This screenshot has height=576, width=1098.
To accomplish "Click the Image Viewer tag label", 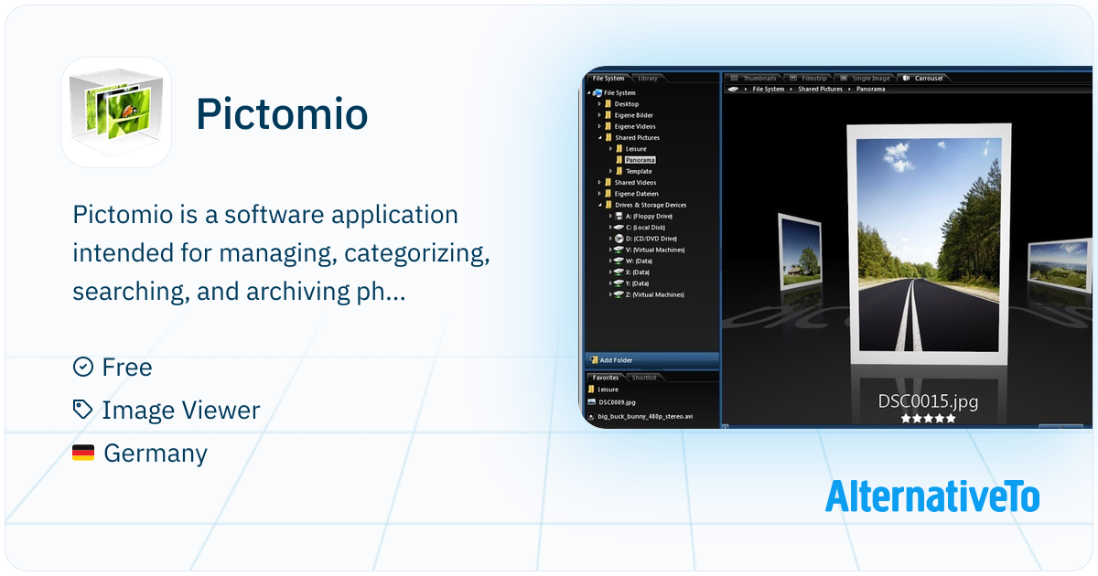I will 181,411.
